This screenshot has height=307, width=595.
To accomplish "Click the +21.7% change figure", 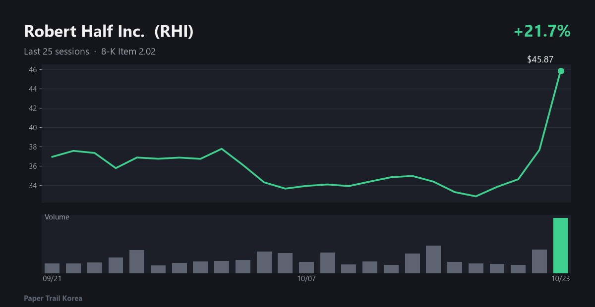I will tap(542, 31).
